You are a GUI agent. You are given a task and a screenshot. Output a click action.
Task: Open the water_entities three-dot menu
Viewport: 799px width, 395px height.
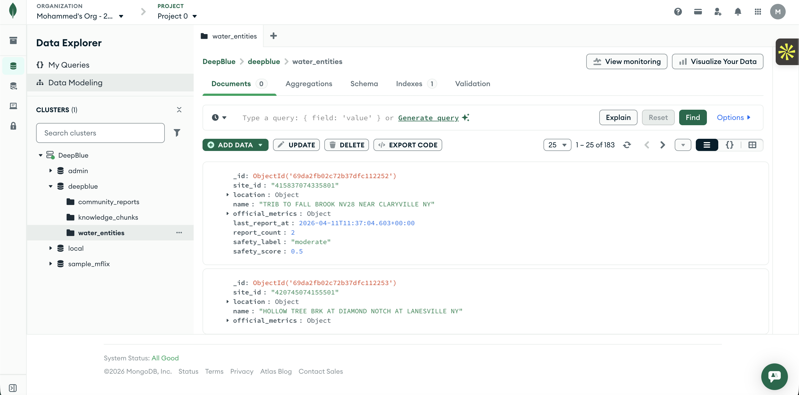coord(179,233)
